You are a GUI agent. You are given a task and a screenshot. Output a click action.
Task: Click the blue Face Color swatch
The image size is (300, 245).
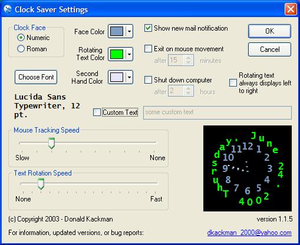point(117,31)
